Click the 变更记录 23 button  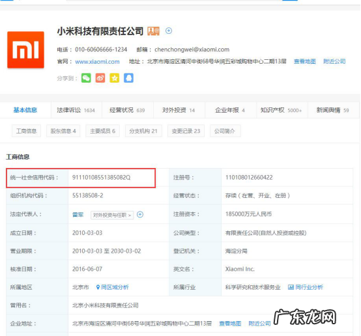tap(186, 131)
